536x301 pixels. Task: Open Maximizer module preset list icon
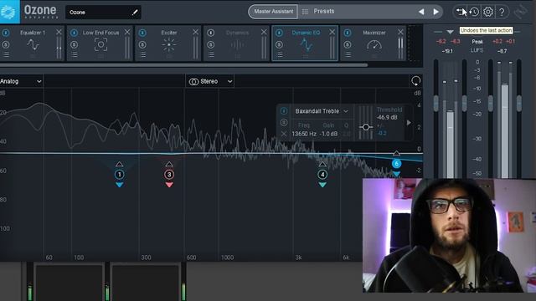348,54
